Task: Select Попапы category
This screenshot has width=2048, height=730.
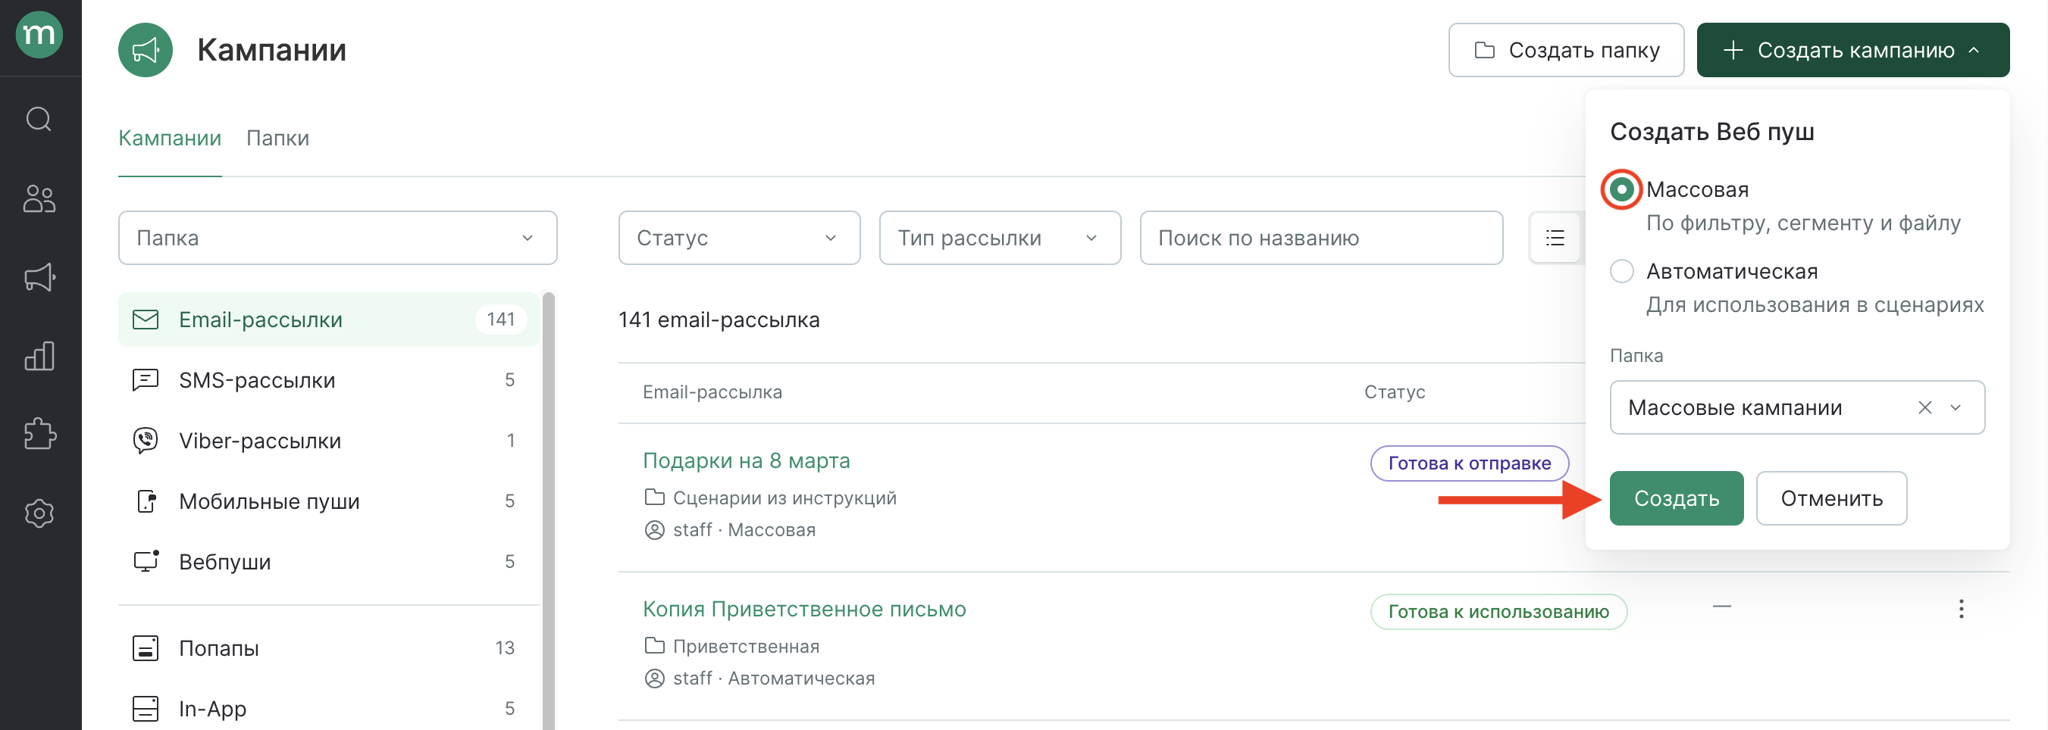Action: coord(328,647)
